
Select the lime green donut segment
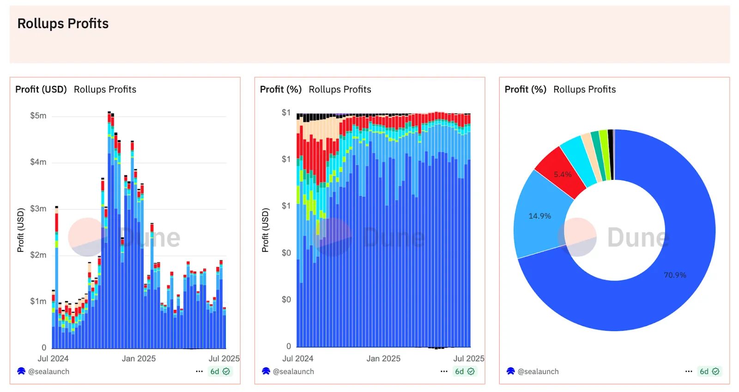click(x=605, y=155)
